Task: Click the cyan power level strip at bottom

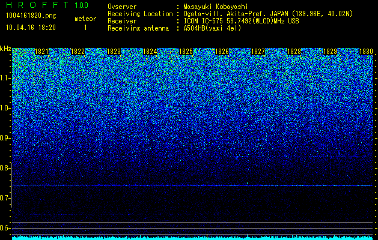Action: coord(192,238)
